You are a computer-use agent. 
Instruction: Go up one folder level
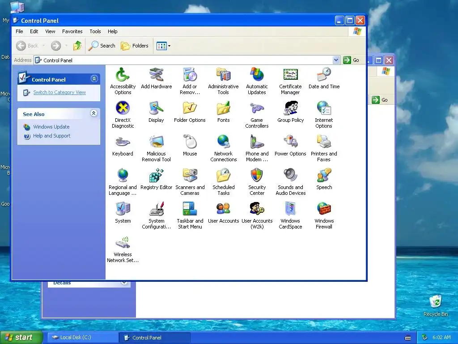click(77, 46)
